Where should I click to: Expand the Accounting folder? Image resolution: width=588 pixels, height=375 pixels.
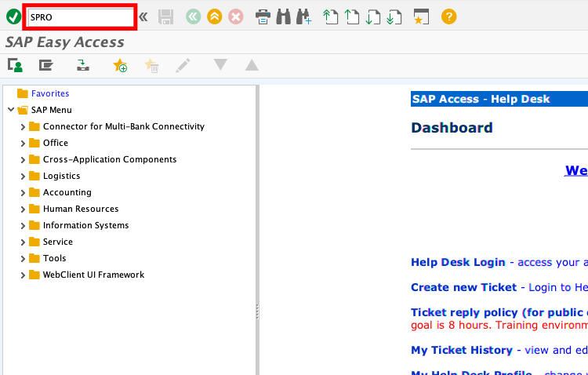[x=23, y=193]
